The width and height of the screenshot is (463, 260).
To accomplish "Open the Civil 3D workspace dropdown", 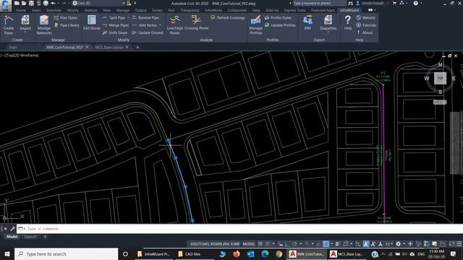I will [x=98, y=3].
